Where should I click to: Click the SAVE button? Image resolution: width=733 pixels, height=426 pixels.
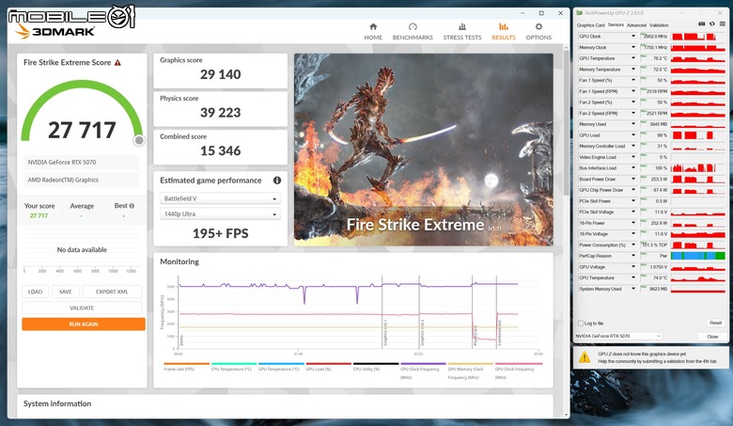pos(66,292)
